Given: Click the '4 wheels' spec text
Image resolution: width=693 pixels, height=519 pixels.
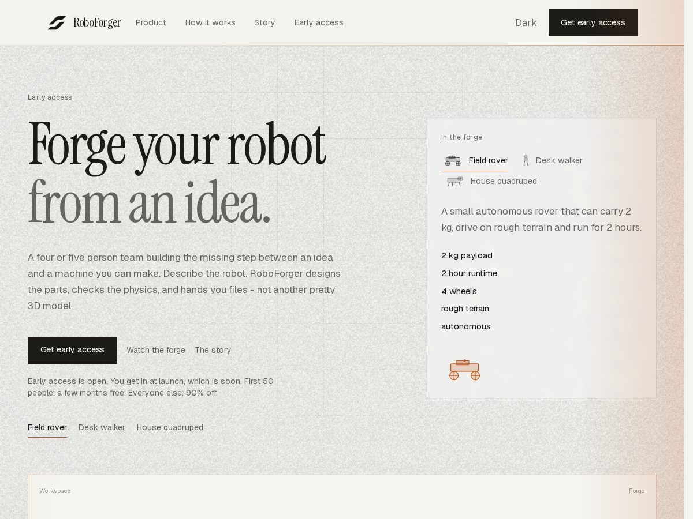Looking at the screenshot, I should coord(459,291).
